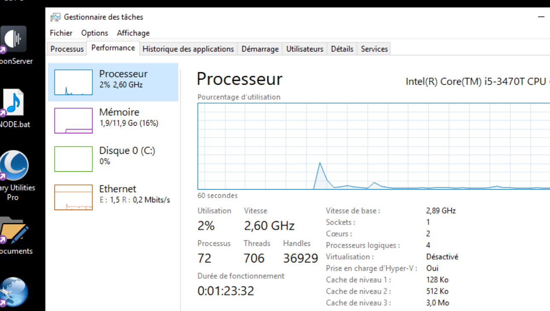The image size is (550, 311).
Task: Open the Fichier menu
Action: pyautogui.click(x=61, y=33)
